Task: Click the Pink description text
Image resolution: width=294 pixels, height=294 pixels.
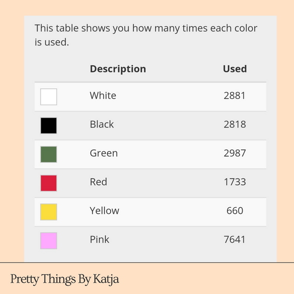Action: [x=99, y=240]
